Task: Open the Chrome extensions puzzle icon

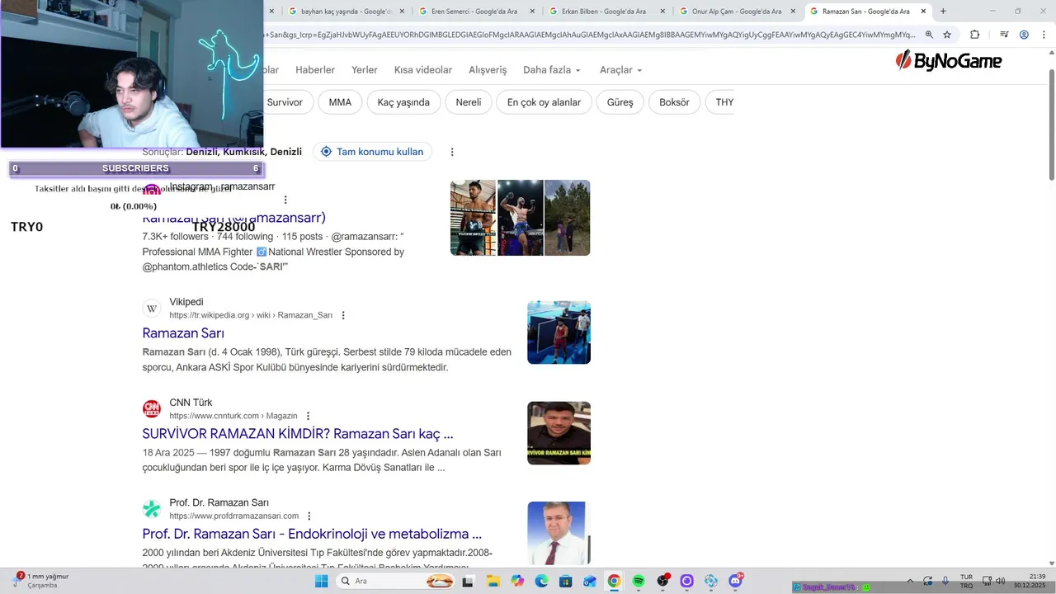Action: coord(974,35)
